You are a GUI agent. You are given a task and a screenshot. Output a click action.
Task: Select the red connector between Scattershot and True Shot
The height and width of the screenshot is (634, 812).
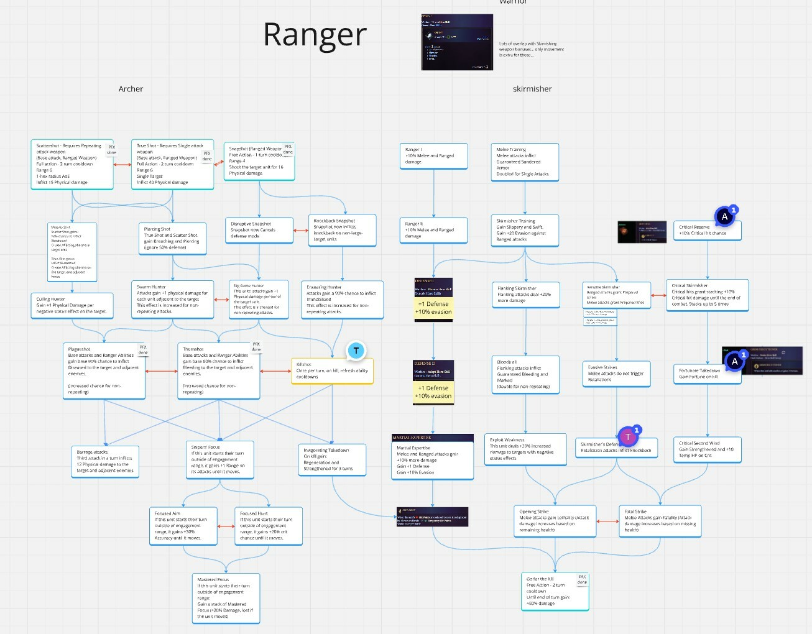coord(122,165)
